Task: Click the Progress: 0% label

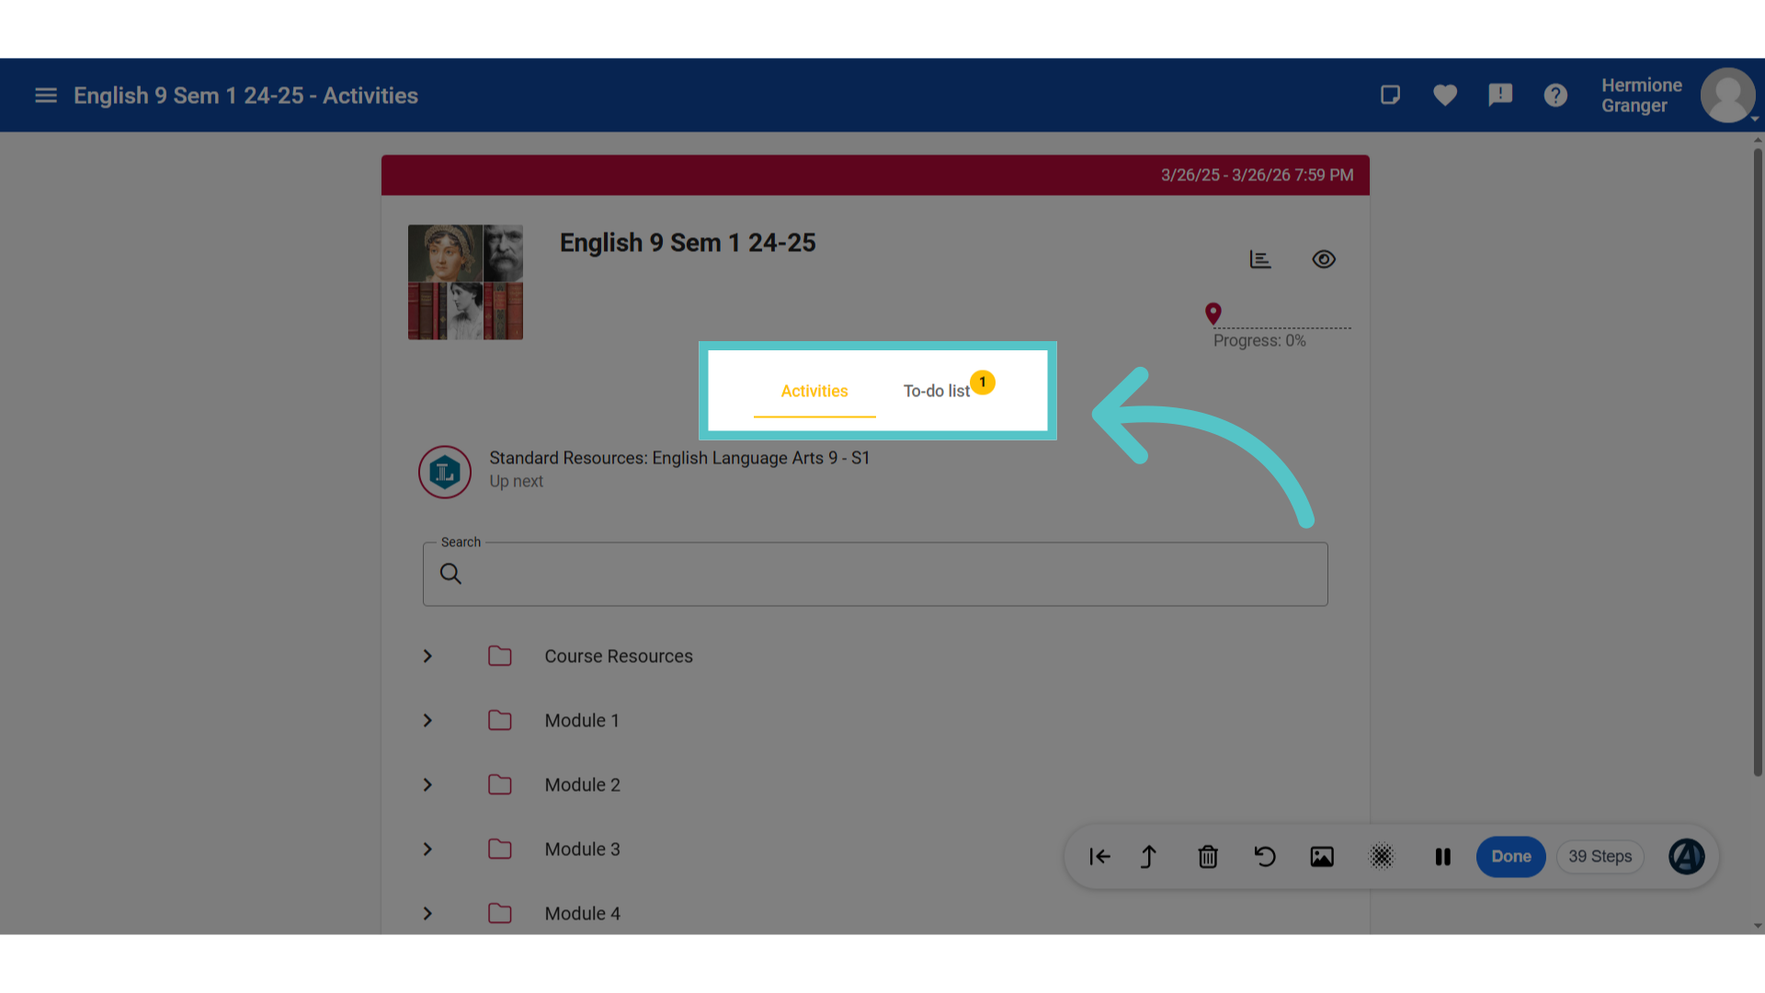Action: point(1259,341)
